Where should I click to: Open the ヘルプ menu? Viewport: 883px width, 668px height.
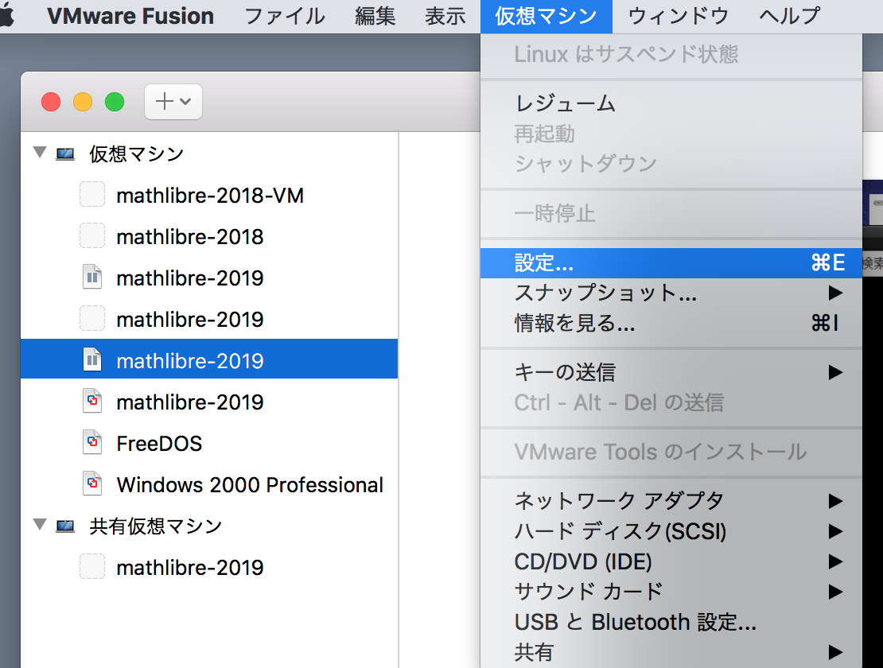[789, 16]
